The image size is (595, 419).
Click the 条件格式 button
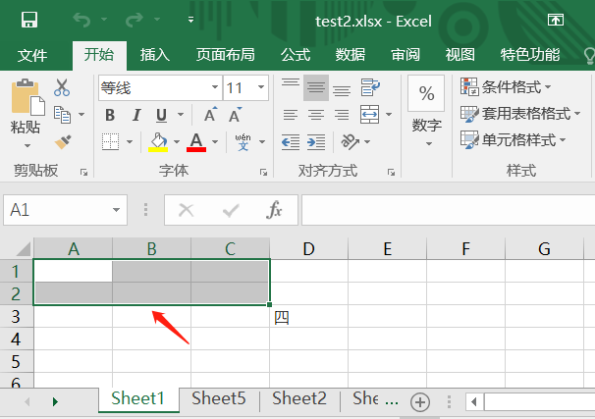click(x=507, y=87)
